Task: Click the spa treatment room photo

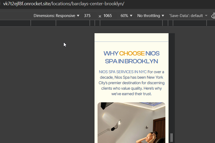Action: point(131,123)
